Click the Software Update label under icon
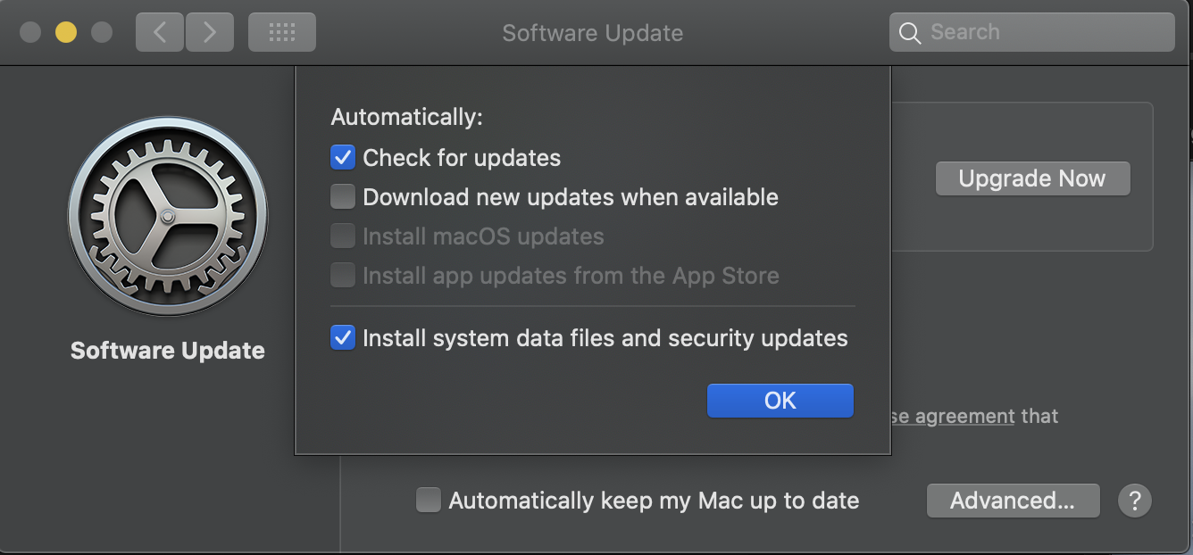 click(168, 350)
